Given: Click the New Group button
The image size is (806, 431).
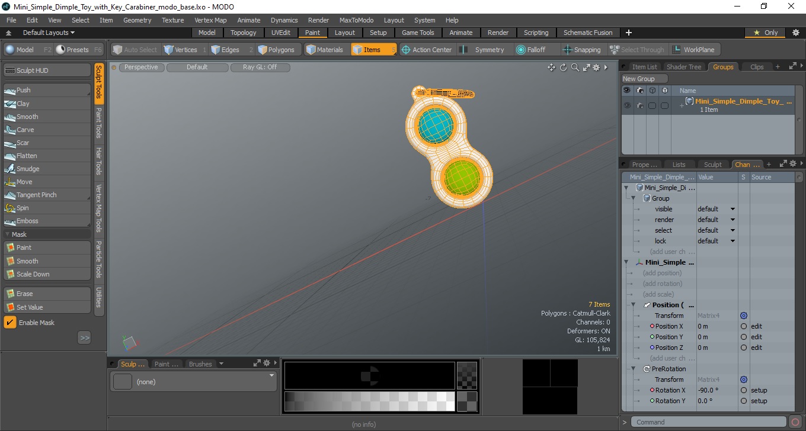Looking at the screenshot, I should (x=644, y=79).
